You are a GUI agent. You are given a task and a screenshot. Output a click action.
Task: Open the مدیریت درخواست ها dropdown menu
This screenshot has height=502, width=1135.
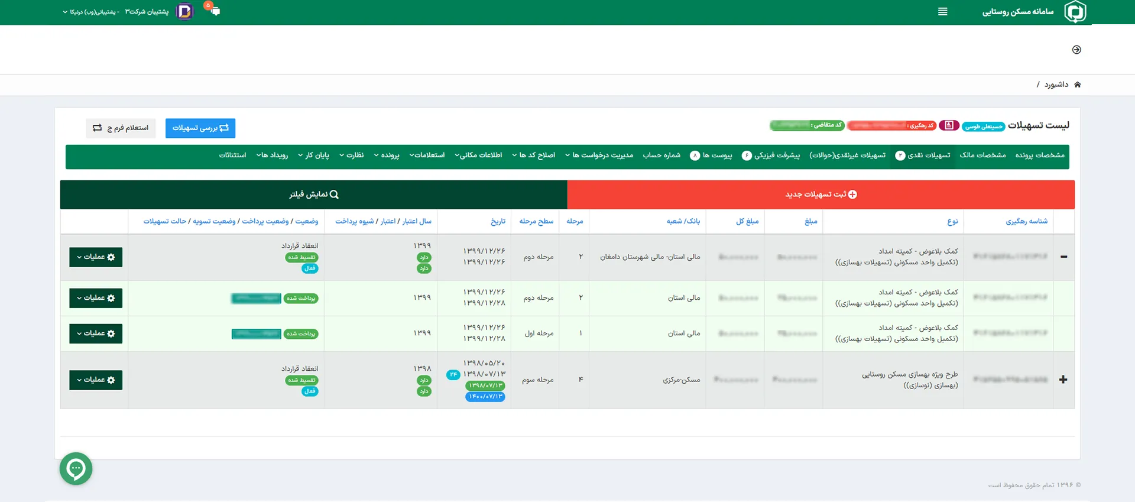pyautogui.click(x=599, y=156)
